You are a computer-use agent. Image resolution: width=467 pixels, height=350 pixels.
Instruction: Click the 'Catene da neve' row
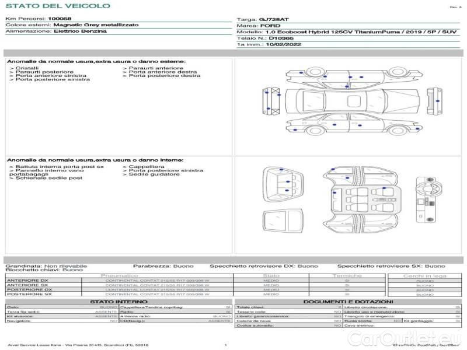tap(289, 321)
